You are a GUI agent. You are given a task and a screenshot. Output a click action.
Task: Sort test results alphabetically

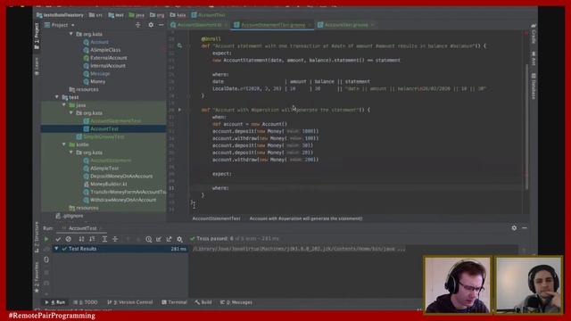(81, 239)
